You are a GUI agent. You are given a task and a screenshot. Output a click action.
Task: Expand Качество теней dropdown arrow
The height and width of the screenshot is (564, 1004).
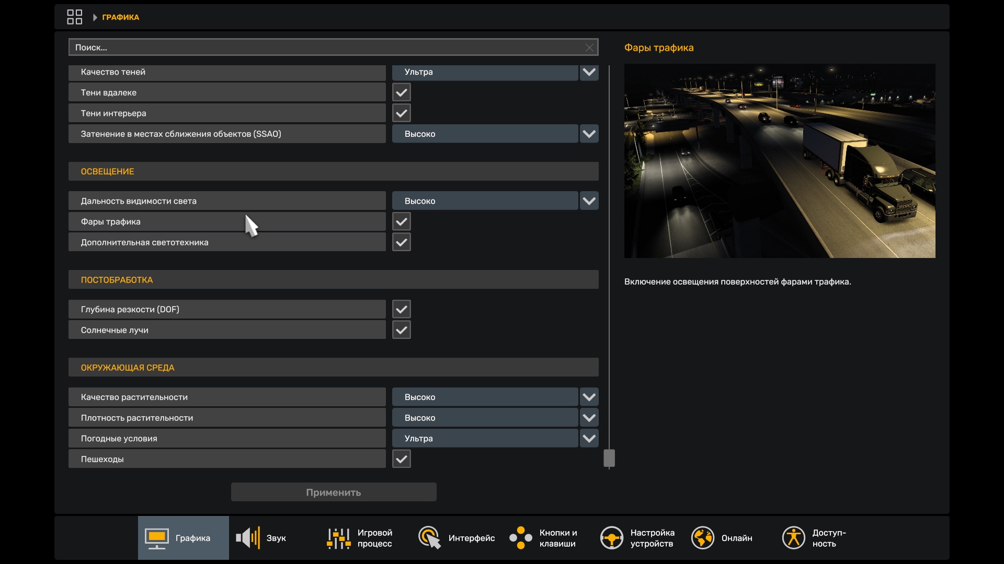tap(589, 72)
